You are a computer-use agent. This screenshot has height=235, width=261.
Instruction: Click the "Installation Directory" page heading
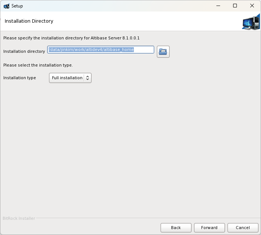tap(29, 21)
